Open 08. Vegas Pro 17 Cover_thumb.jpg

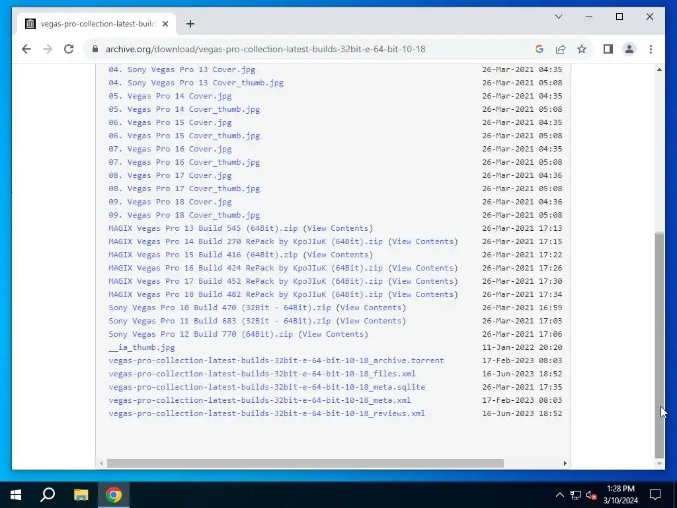[184, 189]
